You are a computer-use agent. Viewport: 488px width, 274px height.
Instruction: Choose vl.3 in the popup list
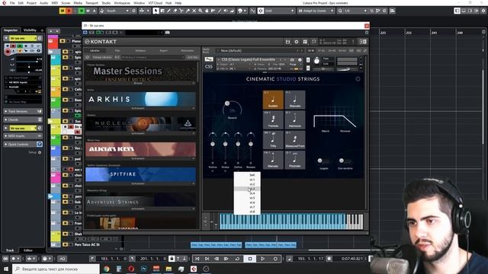[247, 189]
